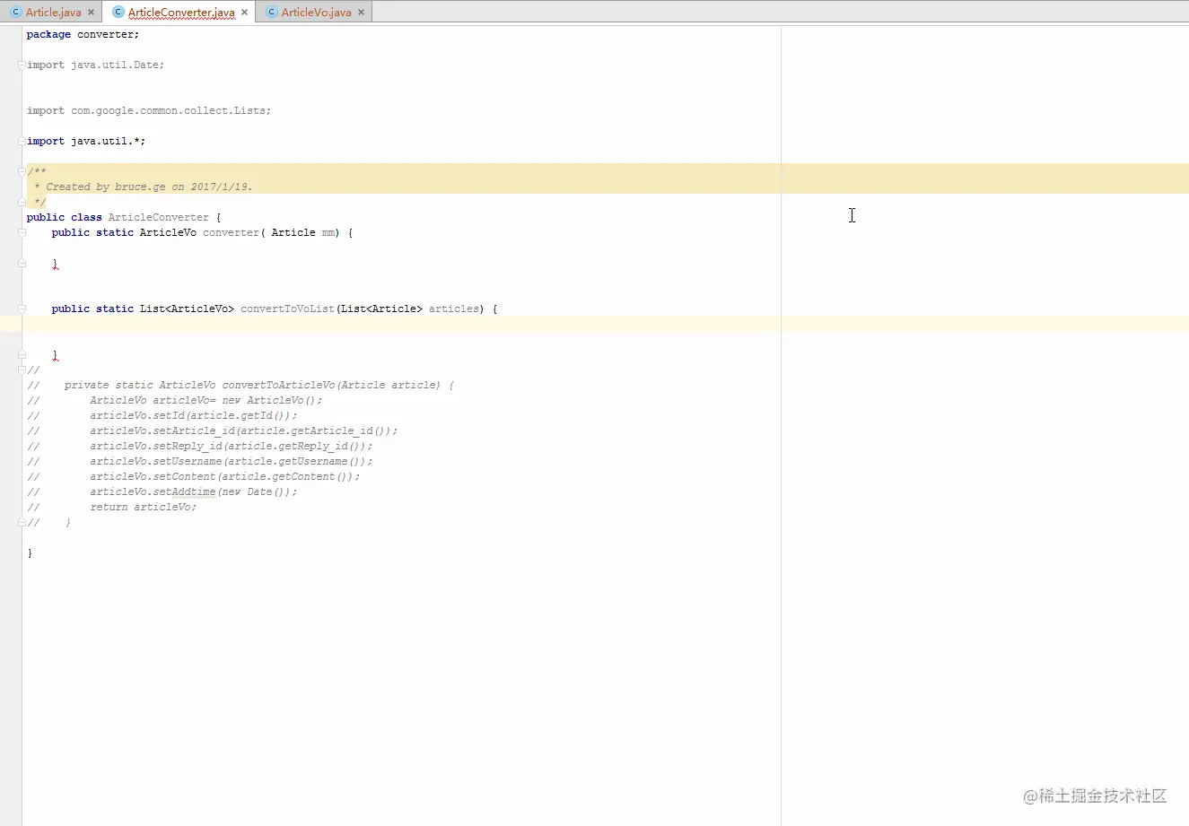The height and width of the screenshot is (826, 1189).
Task: Click the fold marker at the first '//' comment line
Action: [x=22, y=370]
